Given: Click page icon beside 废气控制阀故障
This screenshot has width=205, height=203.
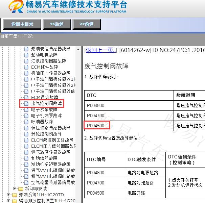Looking at the screenshot, I should click(26, 103).
